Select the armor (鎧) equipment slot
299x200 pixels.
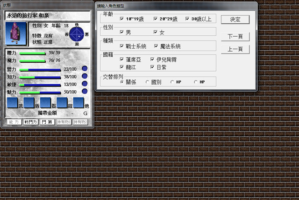tap(62, 103)
